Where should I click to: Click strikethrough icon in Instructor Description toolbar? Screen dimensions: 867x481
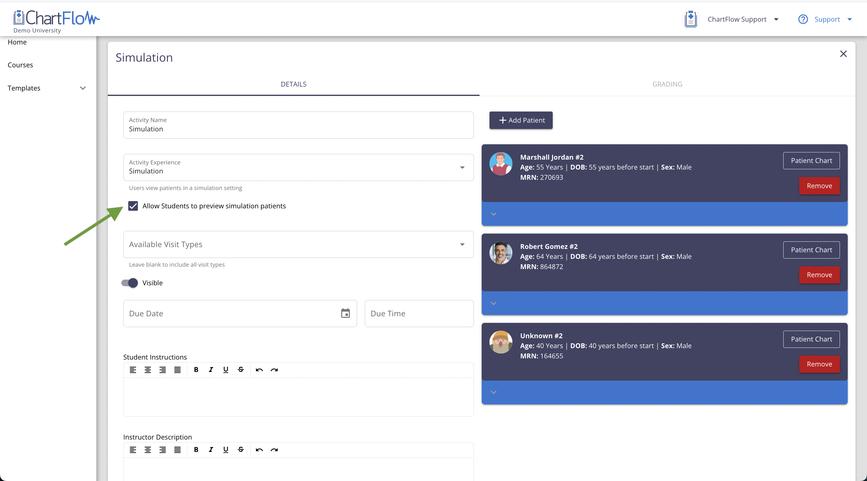coord(241,450)
